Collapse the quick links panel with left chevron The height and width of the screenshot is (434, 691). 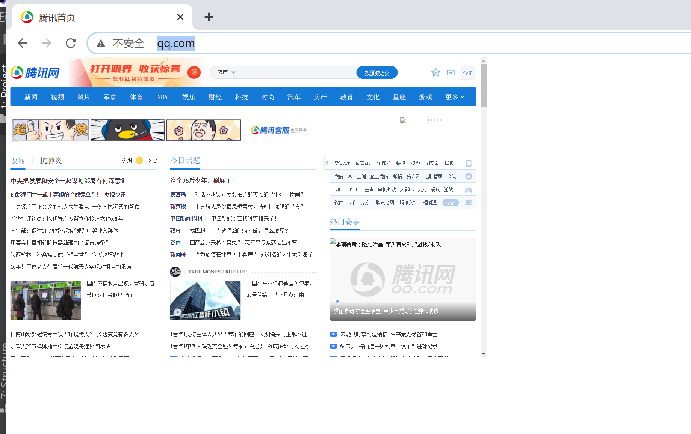click(x=327, y=163)
